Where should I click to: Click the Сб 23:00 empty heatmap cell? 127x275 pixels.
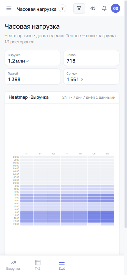click(x=94, y=224)
